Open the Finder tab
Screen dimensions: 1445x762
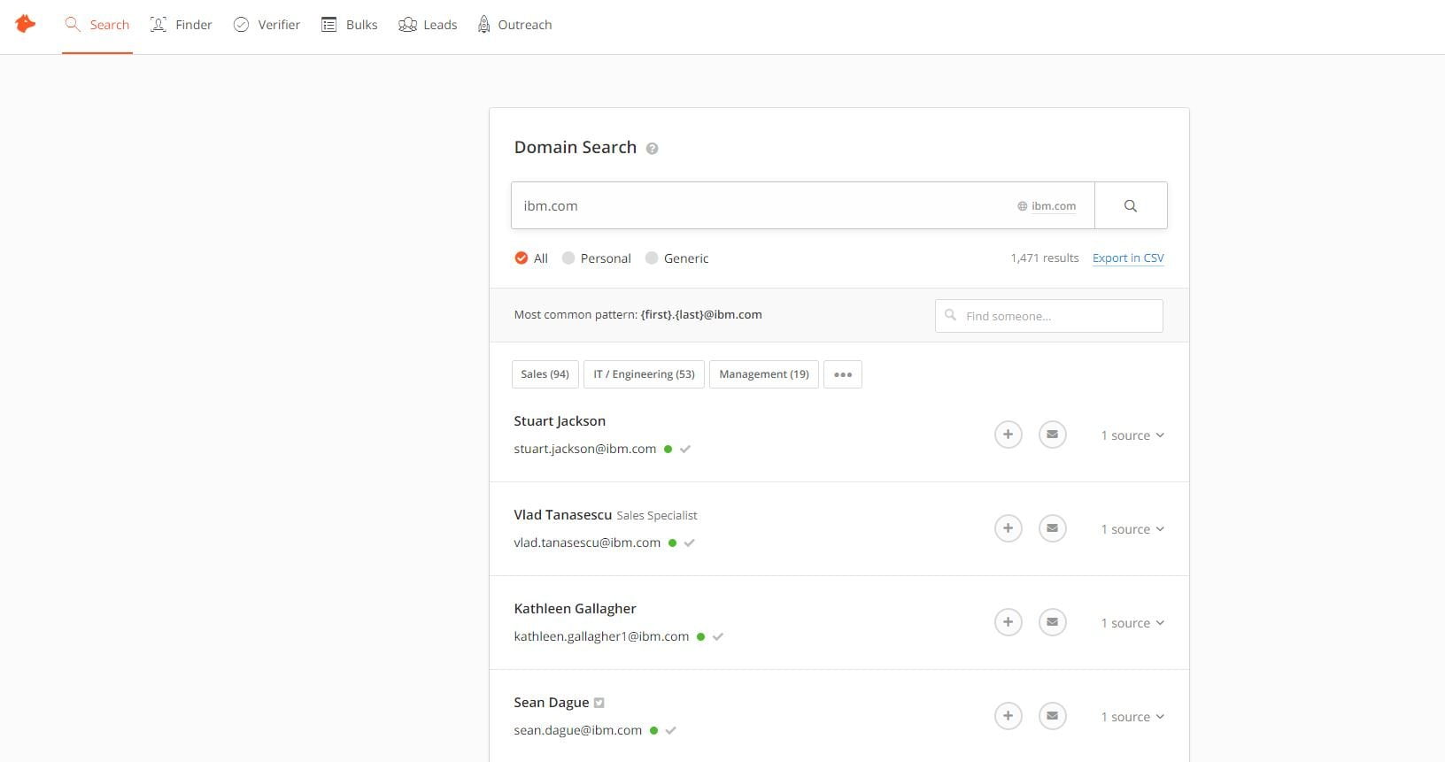pyautogui.click(x=182, y=25)
